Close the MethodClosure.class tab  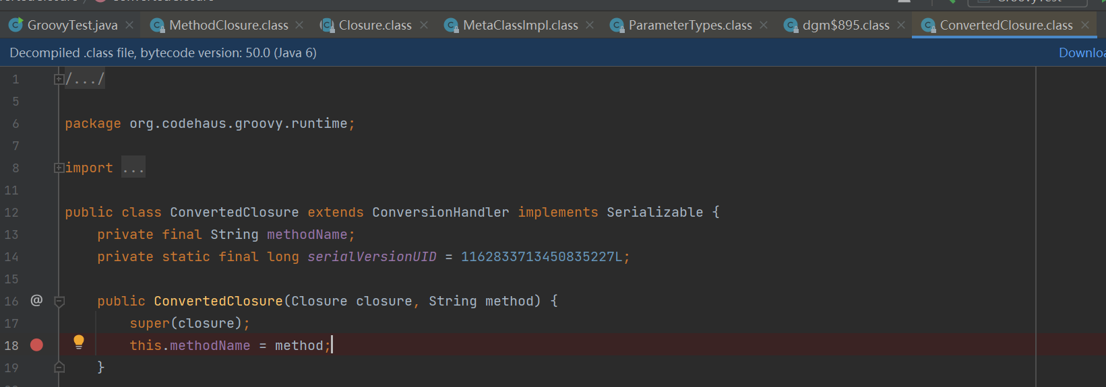coord(299,25)
